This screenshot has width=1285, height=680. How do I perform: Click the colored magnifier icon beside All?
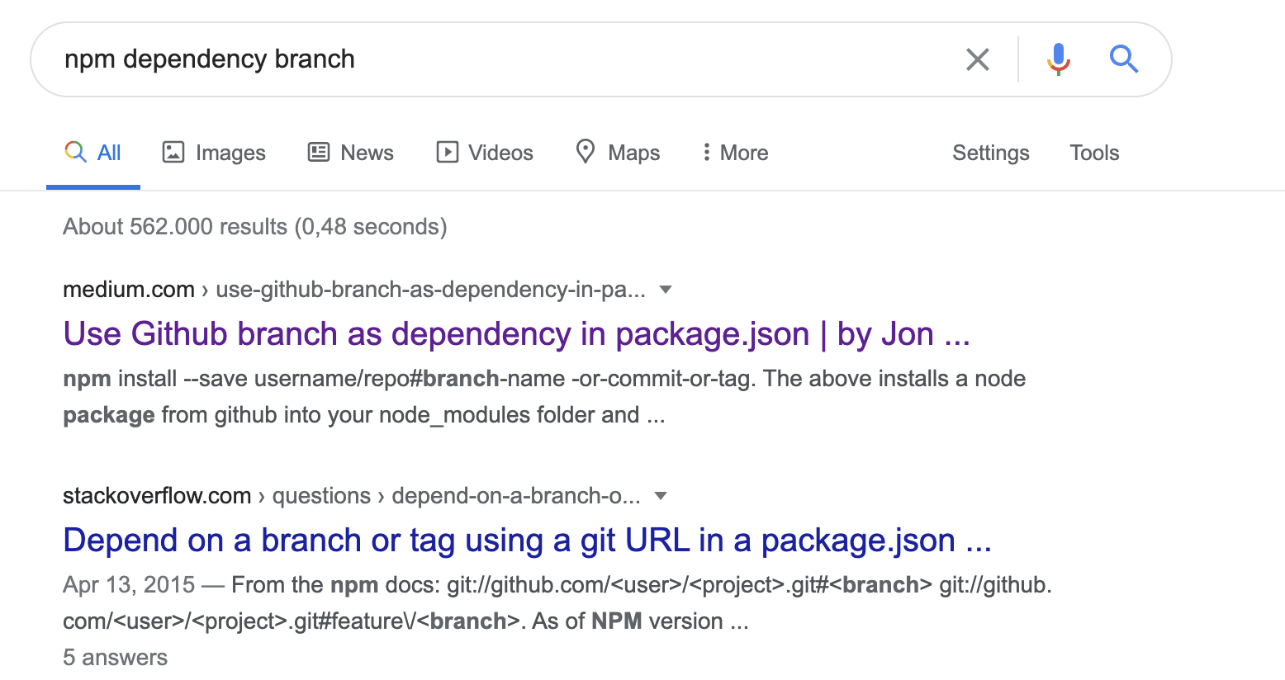tap(75, 152)
